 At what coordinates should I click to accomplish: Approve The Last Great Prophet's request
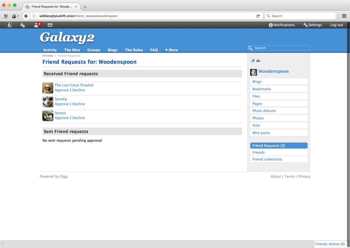point(62,90)
